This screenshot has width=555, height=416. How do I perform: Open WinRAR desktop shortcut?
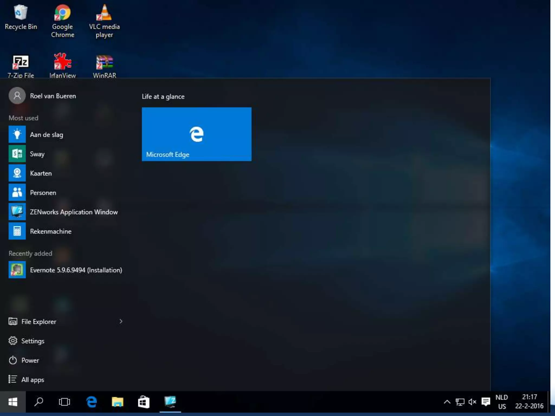point(104,66)
